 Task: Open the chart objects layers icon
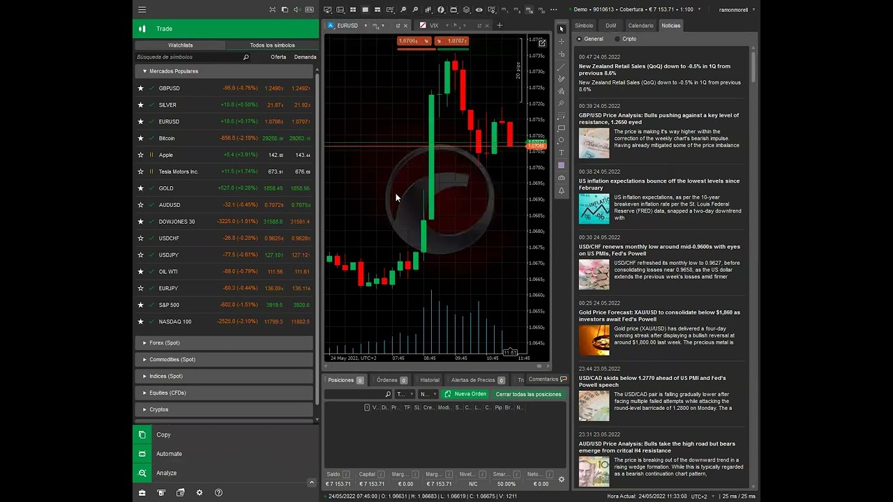pyautogui.click(x=467, y=10)
